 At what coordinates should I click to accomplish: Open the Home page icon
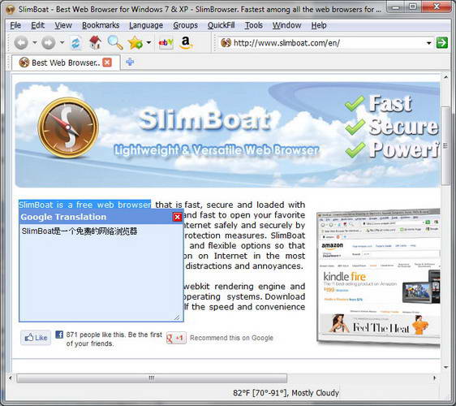coord(95,42)
